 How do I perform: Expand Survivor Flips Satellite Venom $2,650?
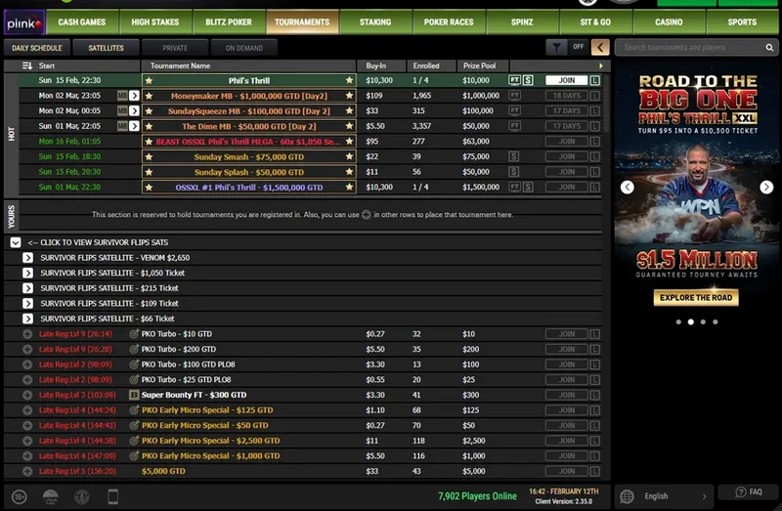click(27, 258)
